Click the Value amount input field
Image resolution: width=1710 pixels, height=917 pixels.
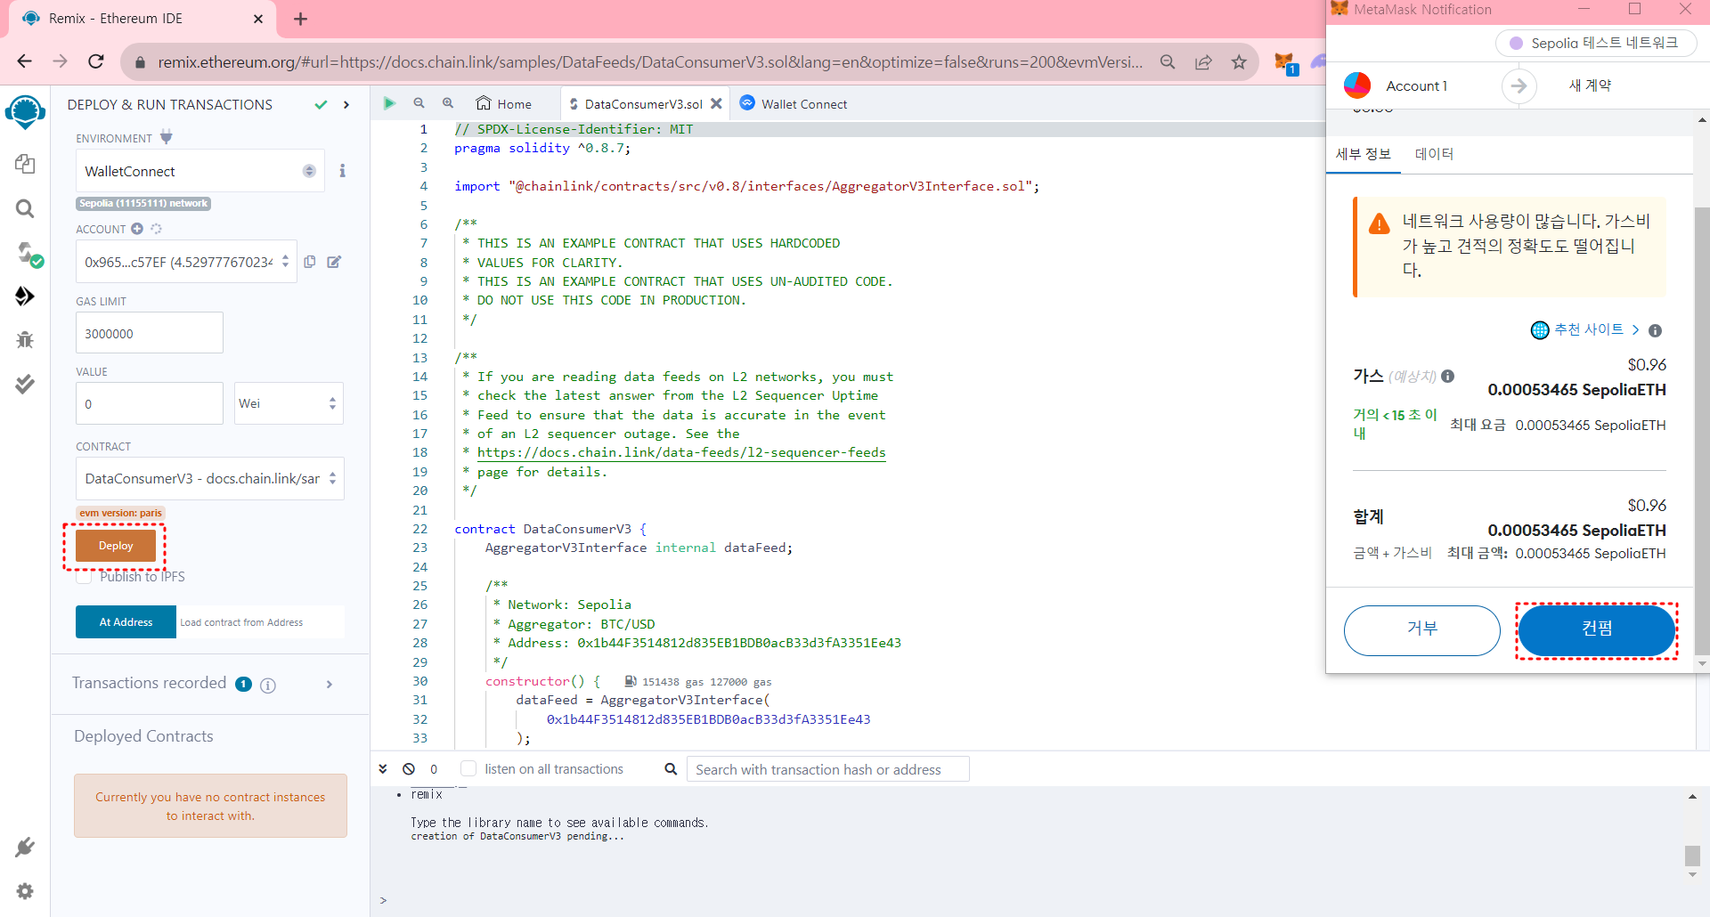click(150, 403)
